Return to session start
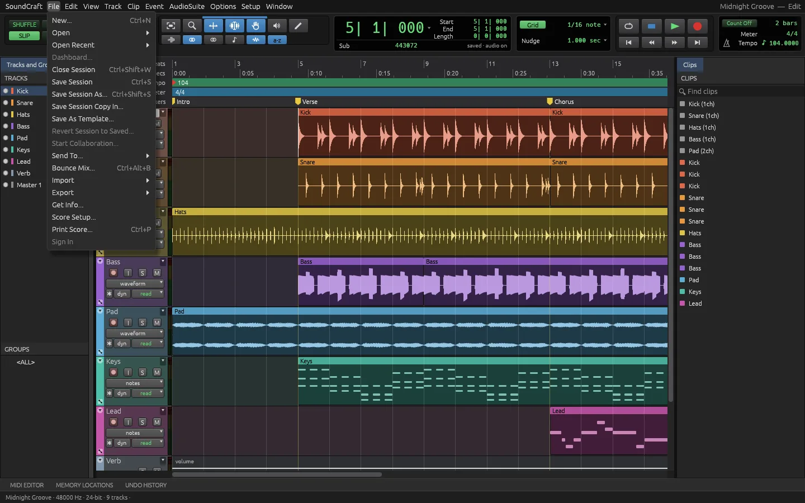 628,42
